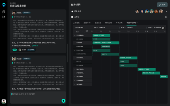This screenshot has height=106, width=170.
Task: Click the T+10 time column label
Action: click(137, 31)
